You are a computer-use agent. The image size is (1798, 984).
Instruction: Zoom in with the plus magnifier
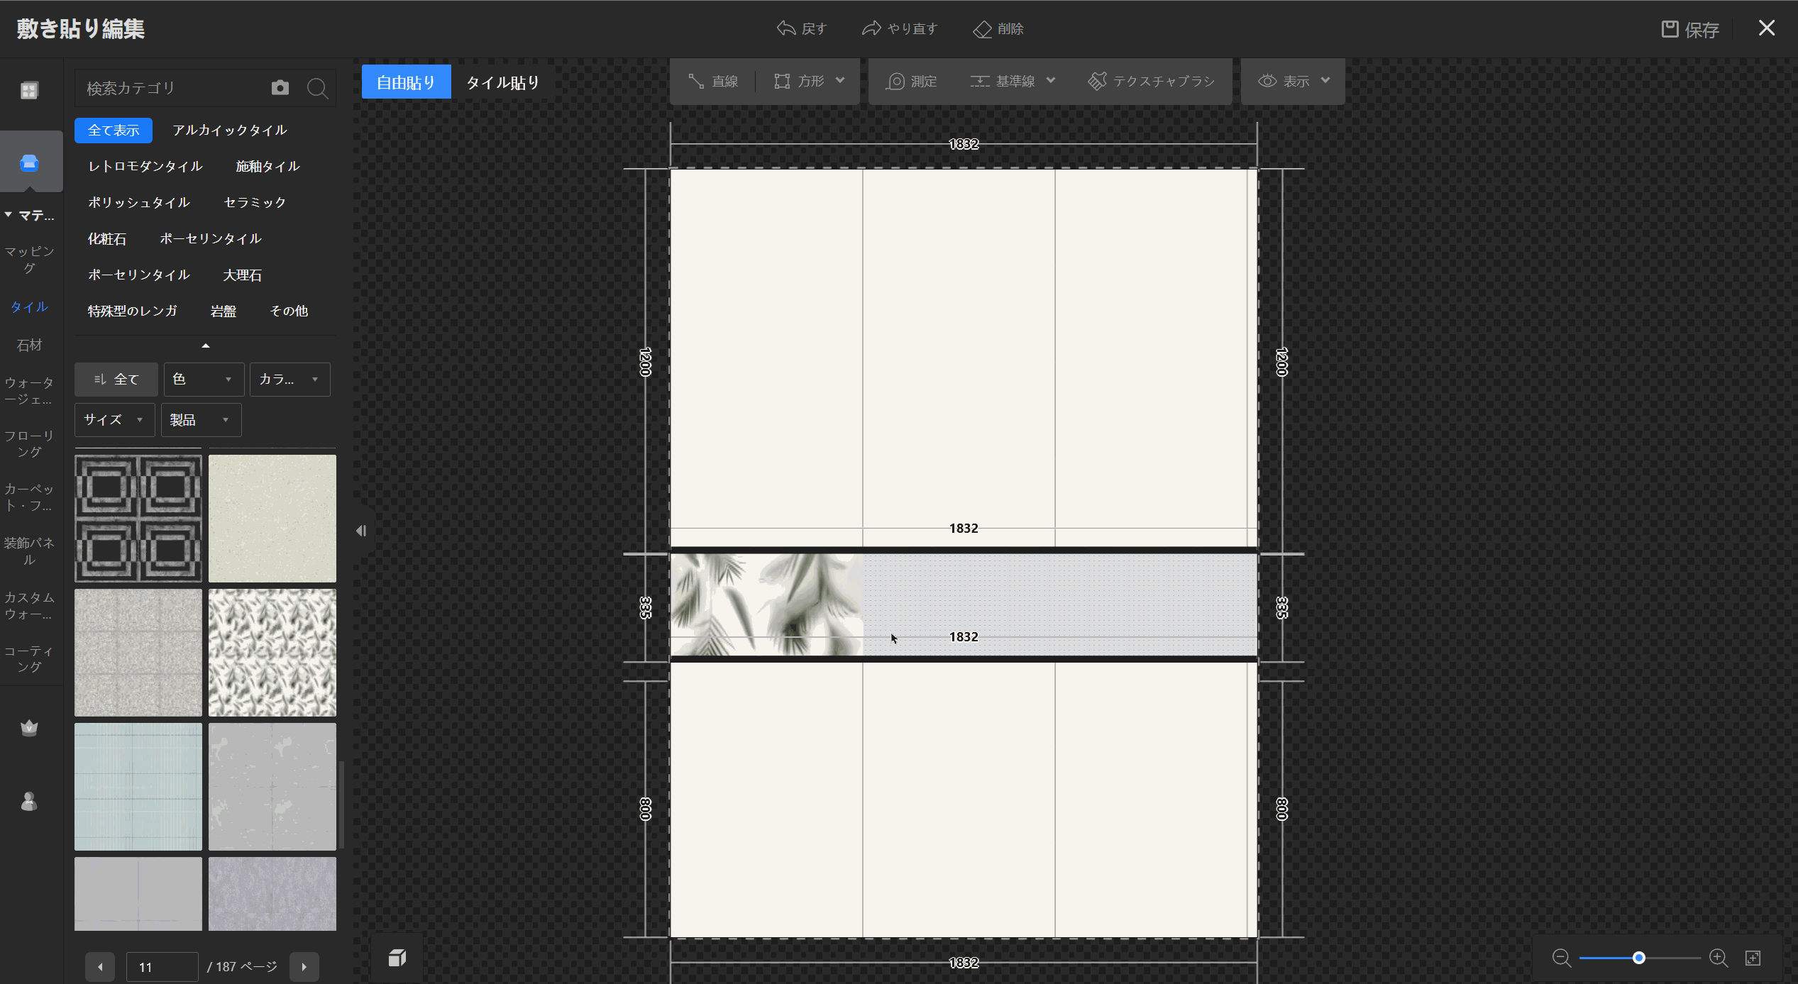1719,958
